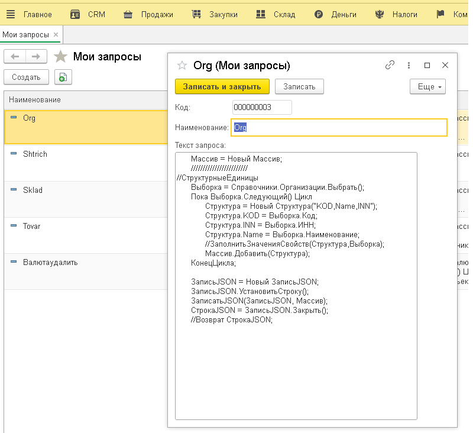
Task: Click the item marker icon beside Sklad
Action: pos(14,189)
